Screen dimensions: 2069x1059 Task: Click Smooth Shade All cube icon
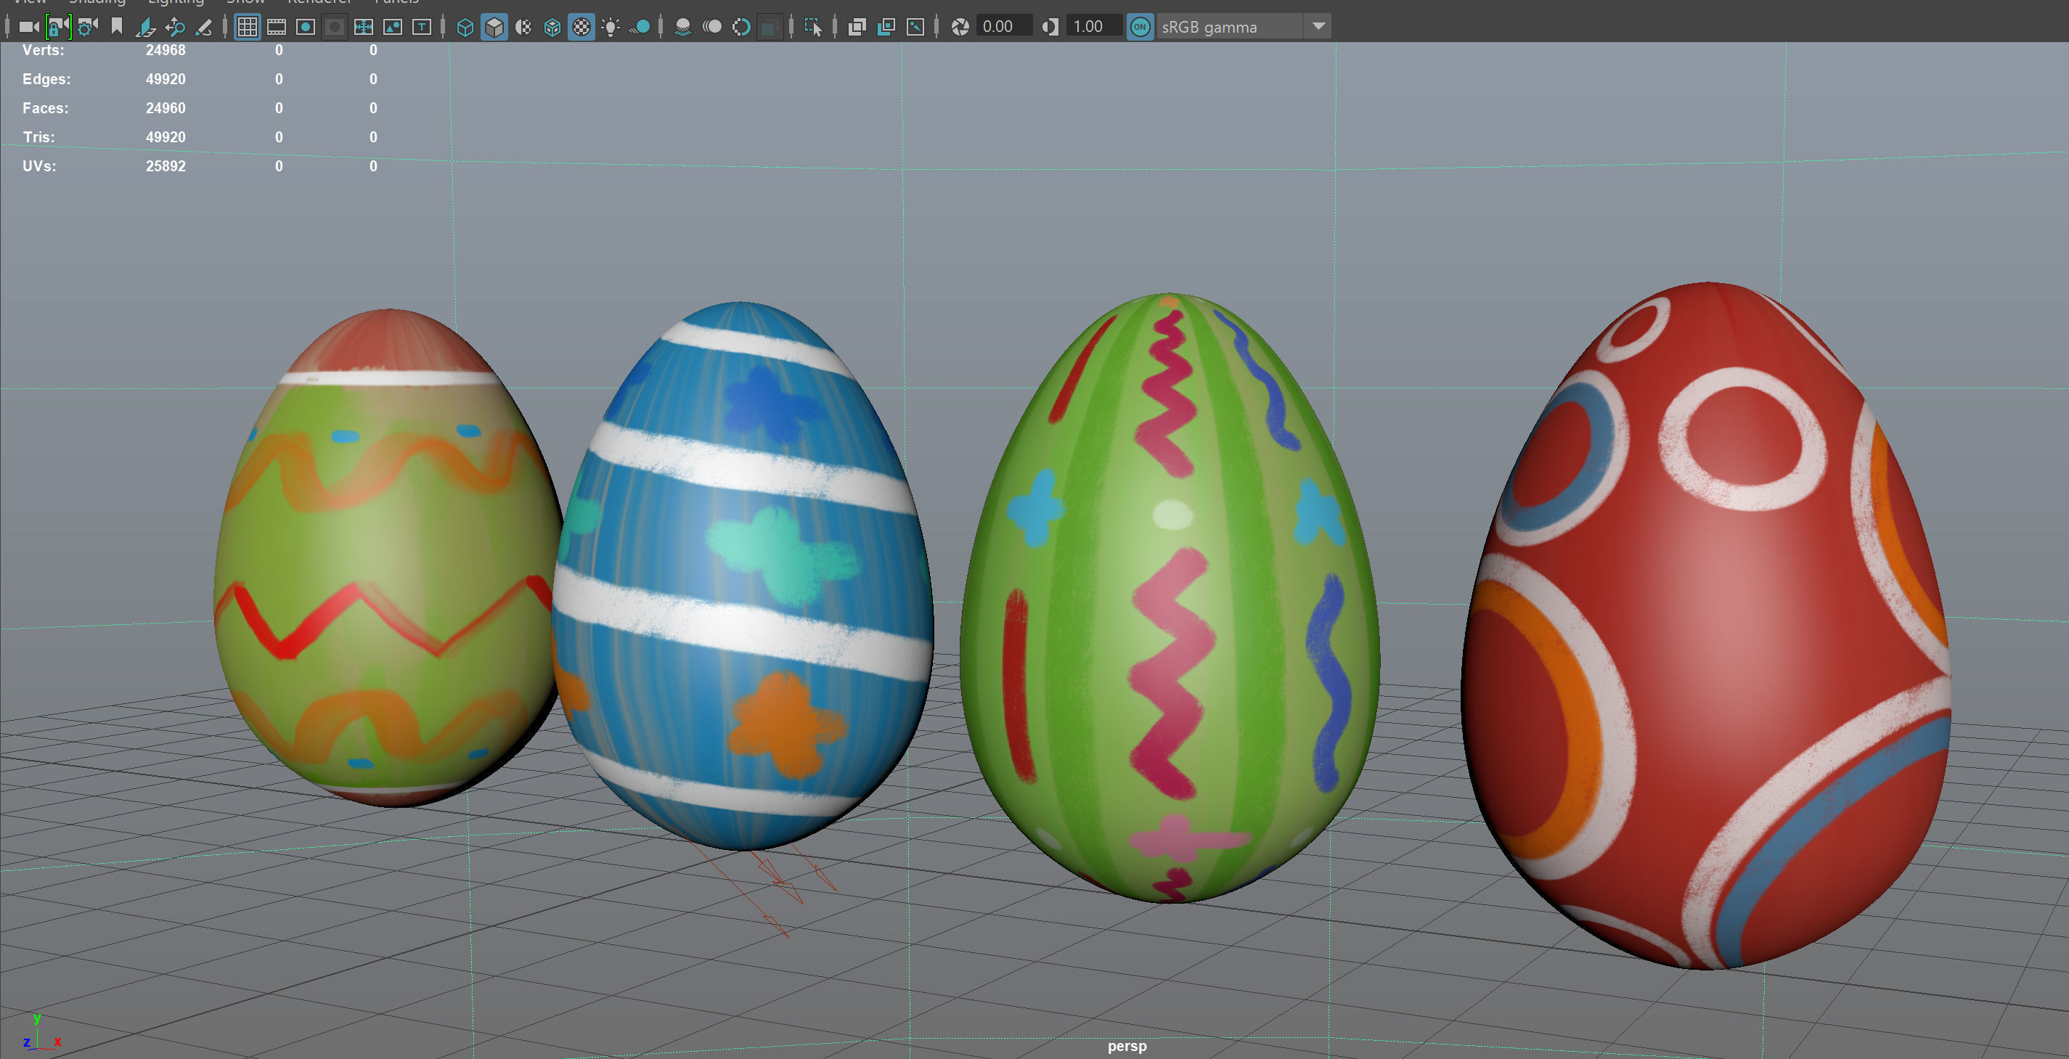coord(494,27)
